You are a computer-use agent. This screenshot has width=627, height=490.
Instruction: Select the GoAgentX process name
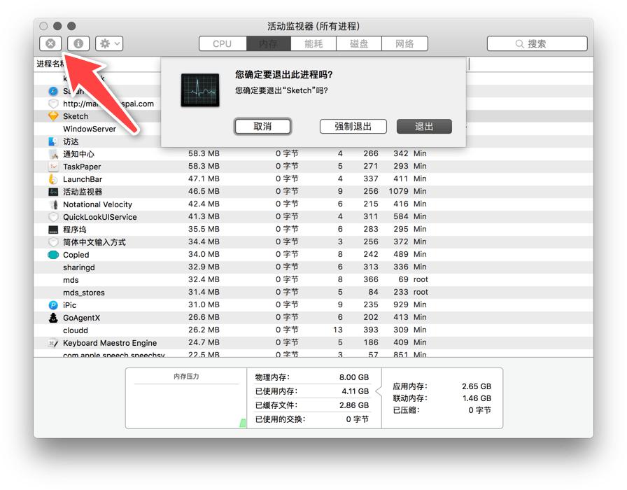click(x=81, y=318)
